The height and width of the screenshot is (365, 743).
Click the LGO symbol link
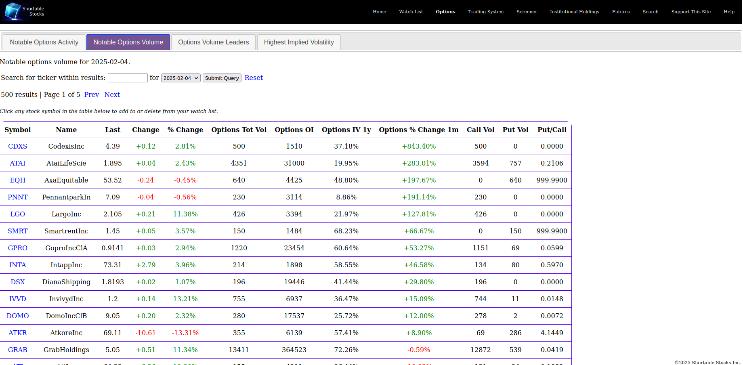(x=18, y=214)
